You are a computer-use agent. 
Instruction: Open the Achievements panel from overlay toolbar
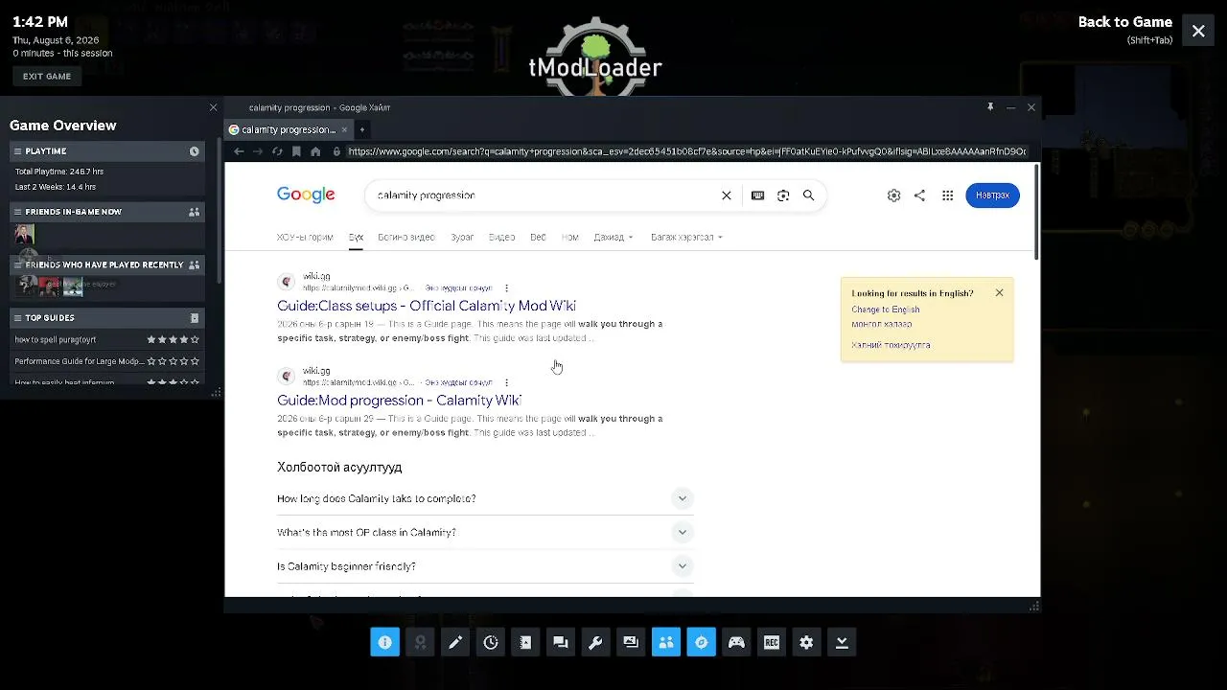click(x=420, y=642)
